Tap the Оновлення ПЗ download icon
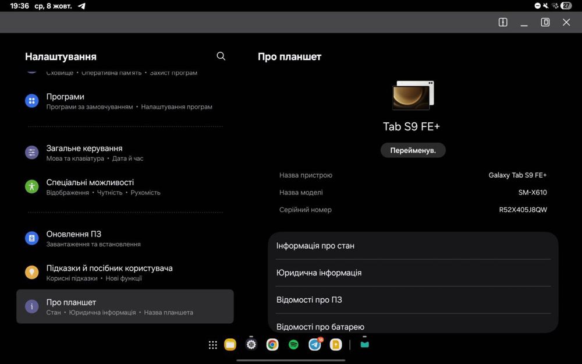This screenshot has height=364, width=582. click(x=32, y=238)
